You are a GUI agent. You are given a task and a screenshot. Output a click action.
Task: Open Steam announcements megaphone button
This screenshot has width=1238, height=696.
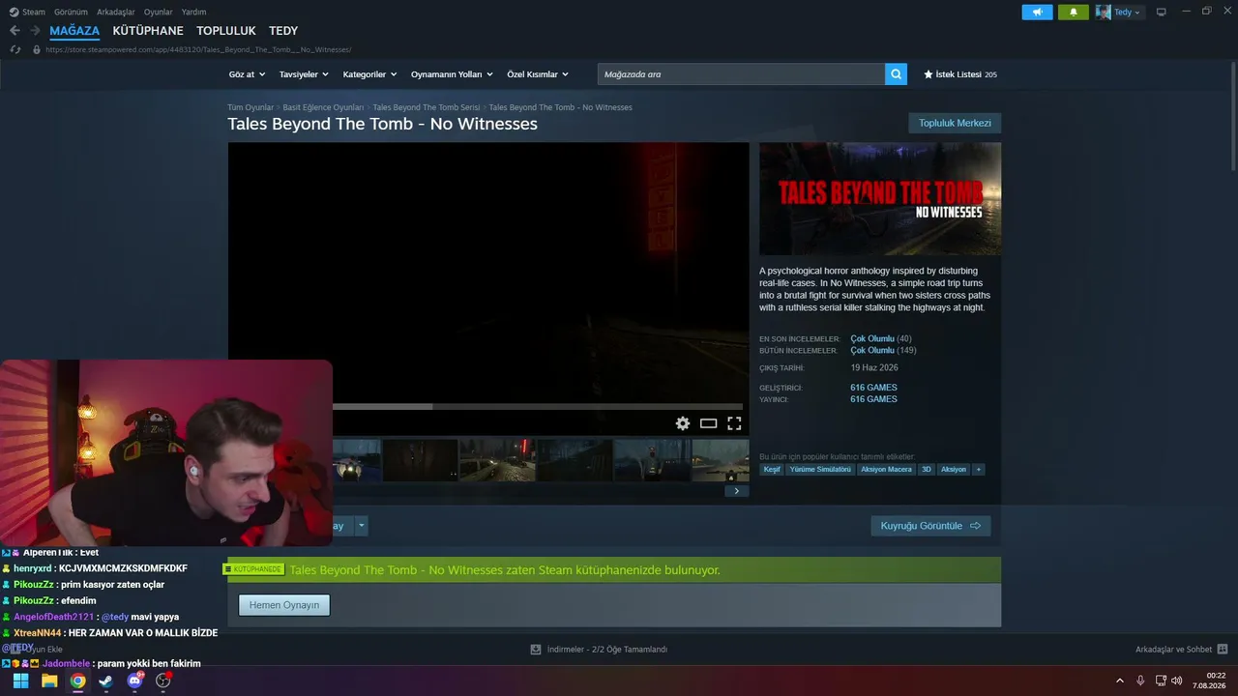(x=1037, y=12)
